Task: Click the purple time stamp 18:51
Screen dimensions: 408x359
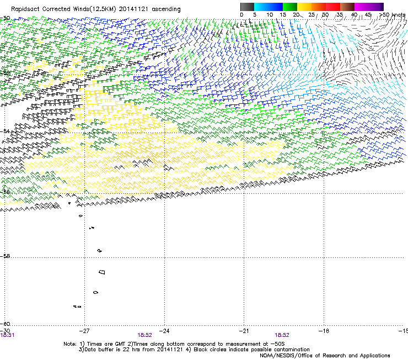Action: click(7, 335)
